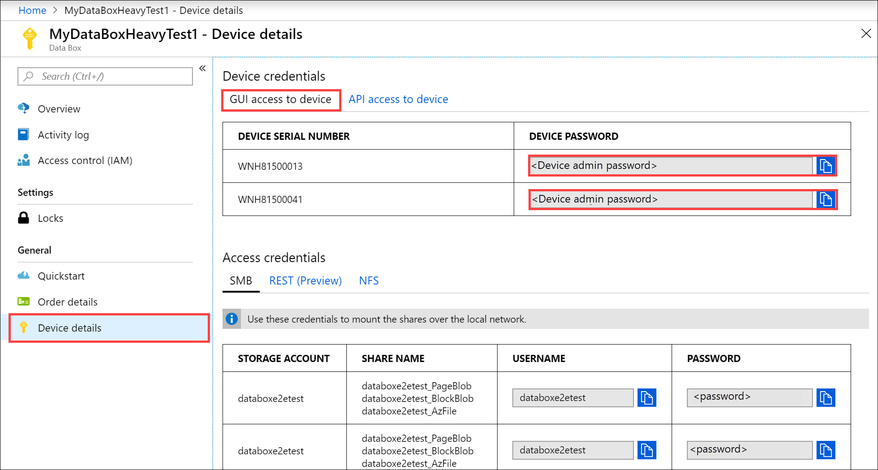
Task: Copy the device password for WNH81500013
Action: (826, 165)
